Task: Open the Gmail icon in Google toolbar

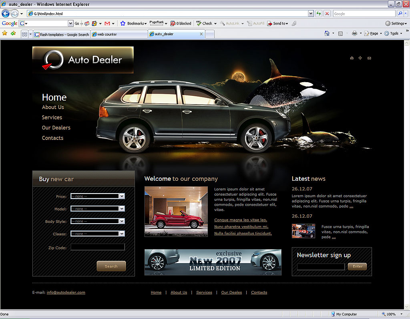Action: click(x=107, y=24)
